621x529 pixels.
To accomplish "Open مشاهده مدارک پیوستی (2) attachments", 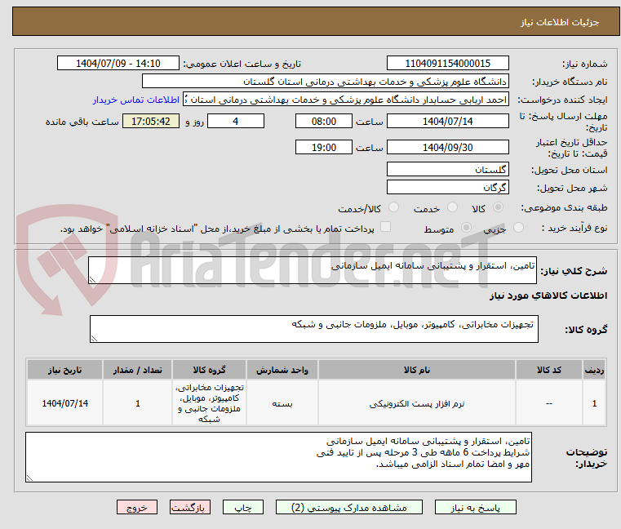I will click(349, 507).
